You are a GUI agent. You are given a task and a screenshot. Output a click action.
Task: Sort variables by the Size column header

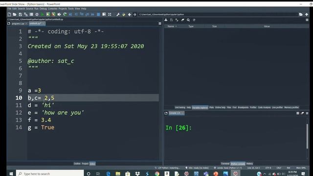pos(214,26)
